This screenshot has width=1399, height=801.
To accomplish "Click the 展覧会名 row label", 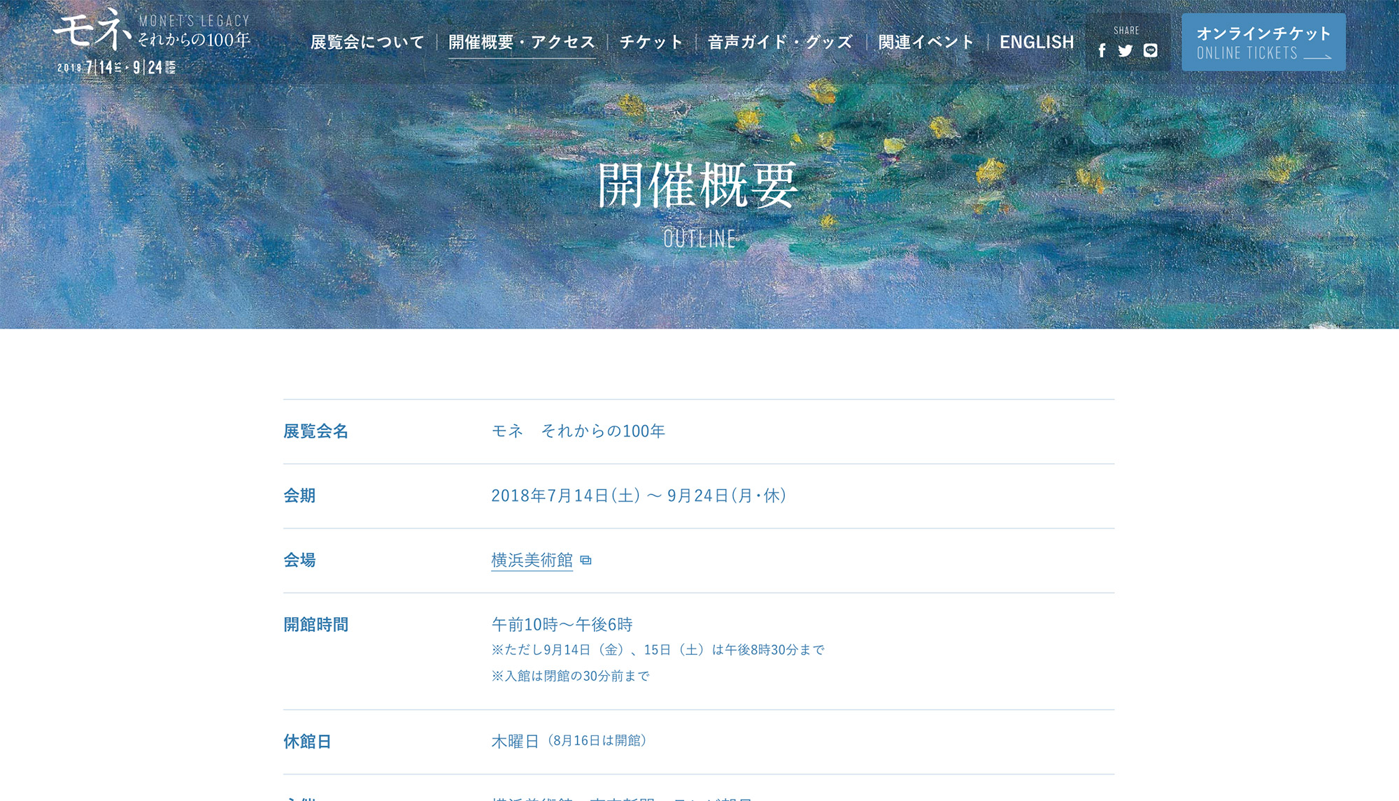I will tap(315, 431).
